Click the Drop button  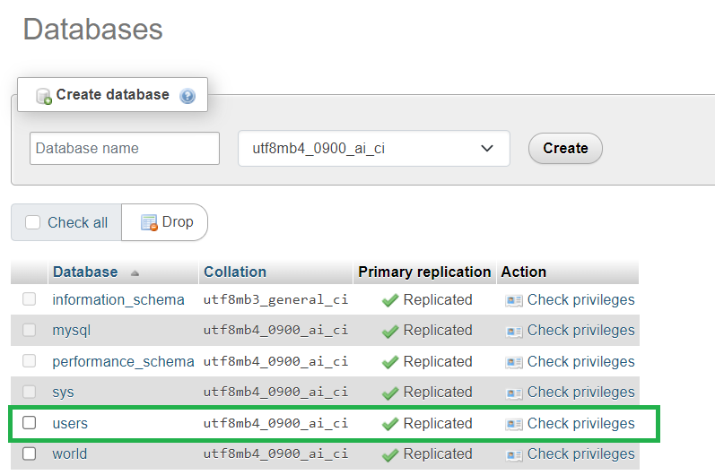[x=166, y=222]
